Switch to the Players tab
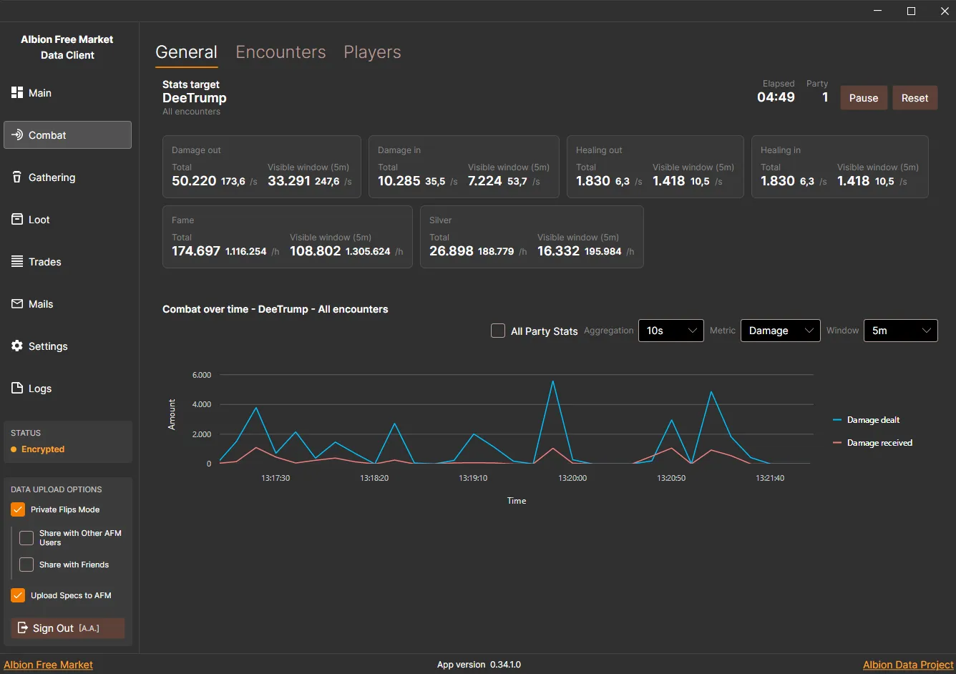956x674 pixels. 372,52
